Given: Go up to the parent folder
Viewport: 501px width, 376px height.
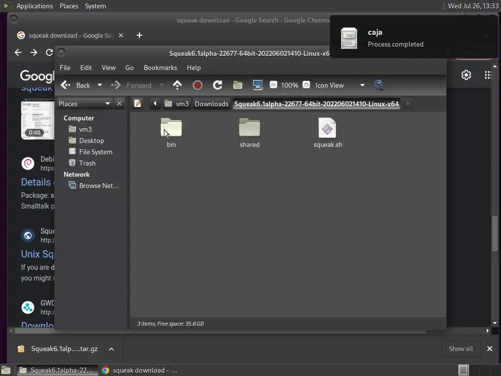Looking at the screenshot, I should coord(177,85).
